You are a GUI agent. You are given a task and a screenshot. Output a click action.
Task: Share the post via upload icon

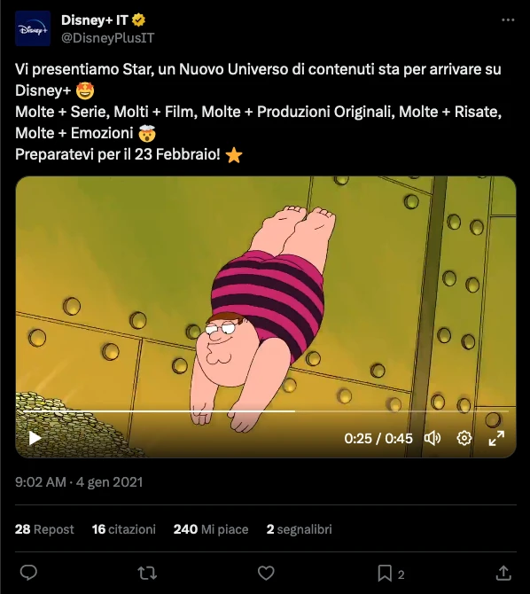pyautogui.click(x=503, y=573)
